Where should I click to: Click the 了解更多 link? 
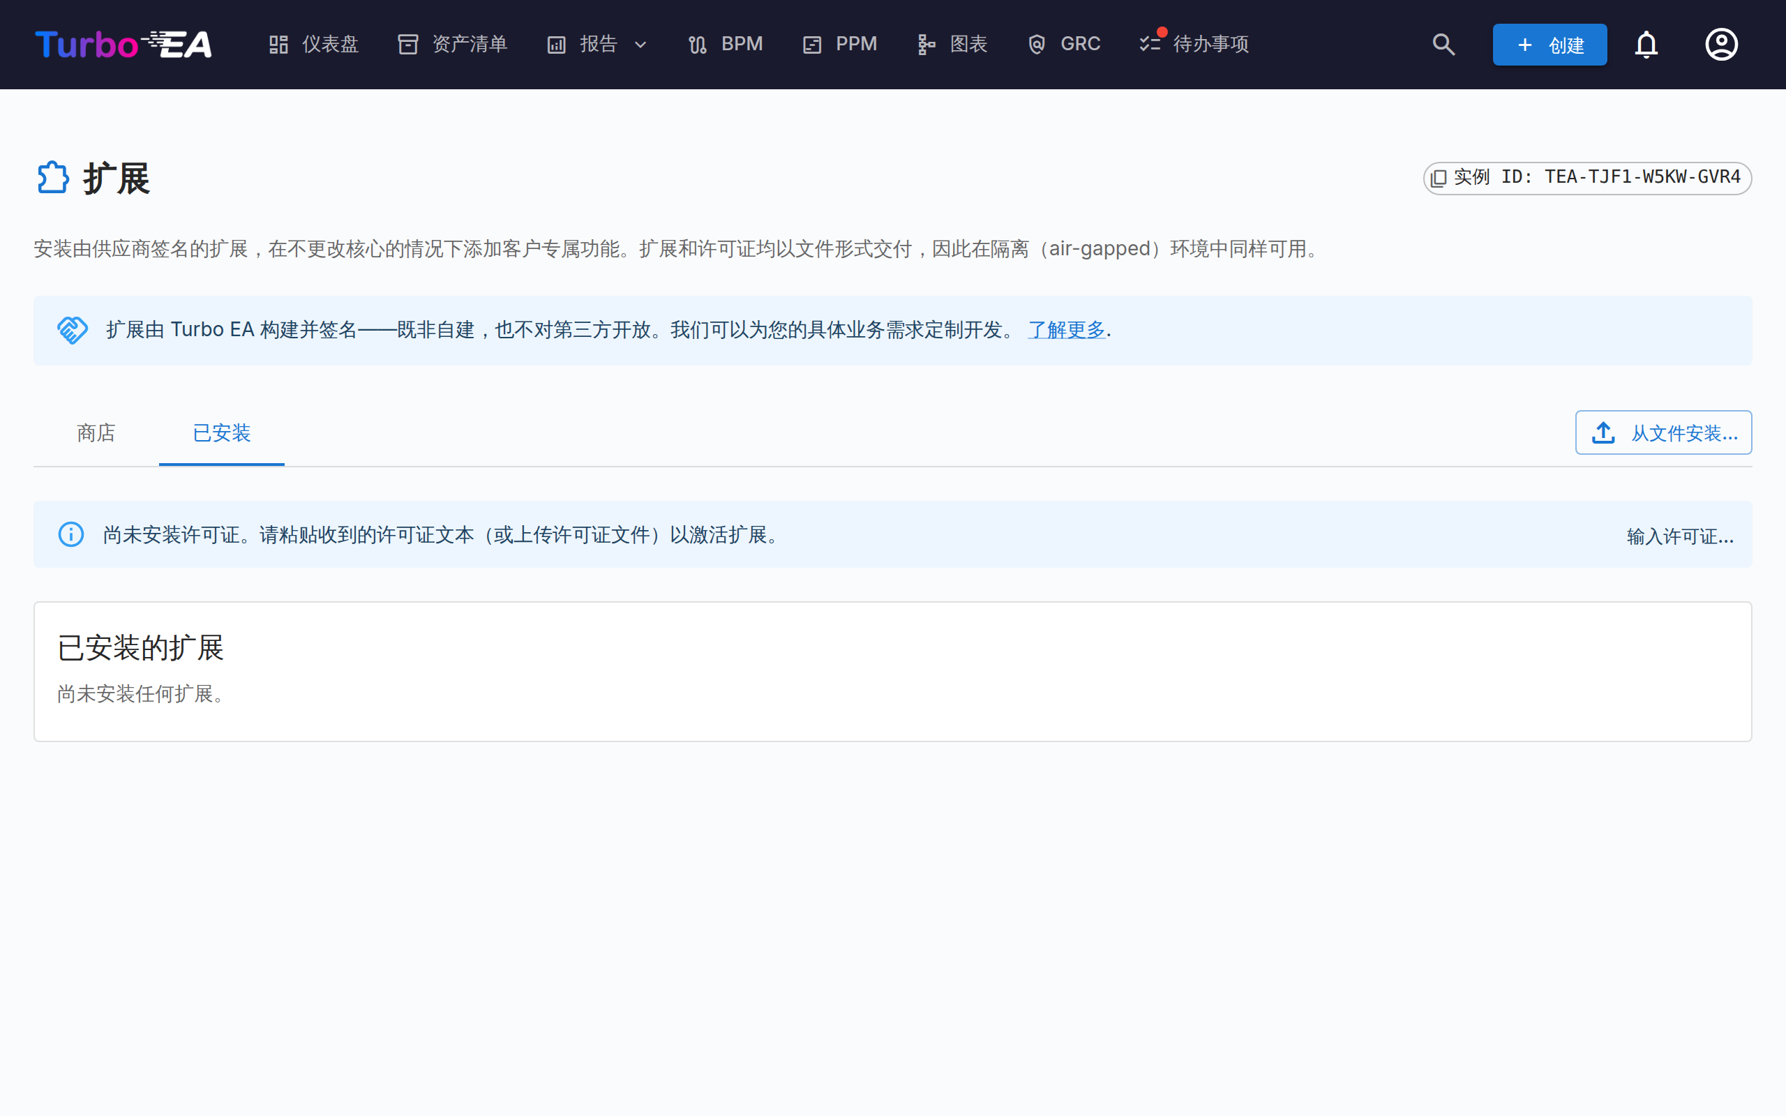tap(1067, 330)
